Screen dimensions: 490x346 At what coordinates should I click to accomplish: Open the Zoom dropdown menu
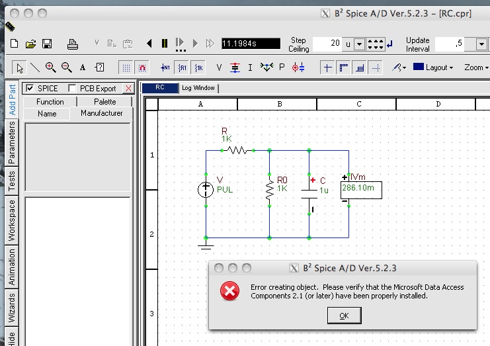tap(476, 67)
